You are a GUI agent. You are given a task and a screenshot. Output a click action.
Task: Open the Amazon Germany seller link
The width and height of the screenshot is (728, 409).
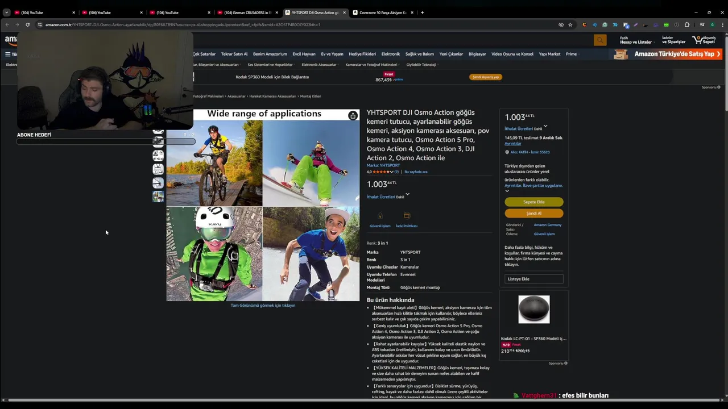547,225
